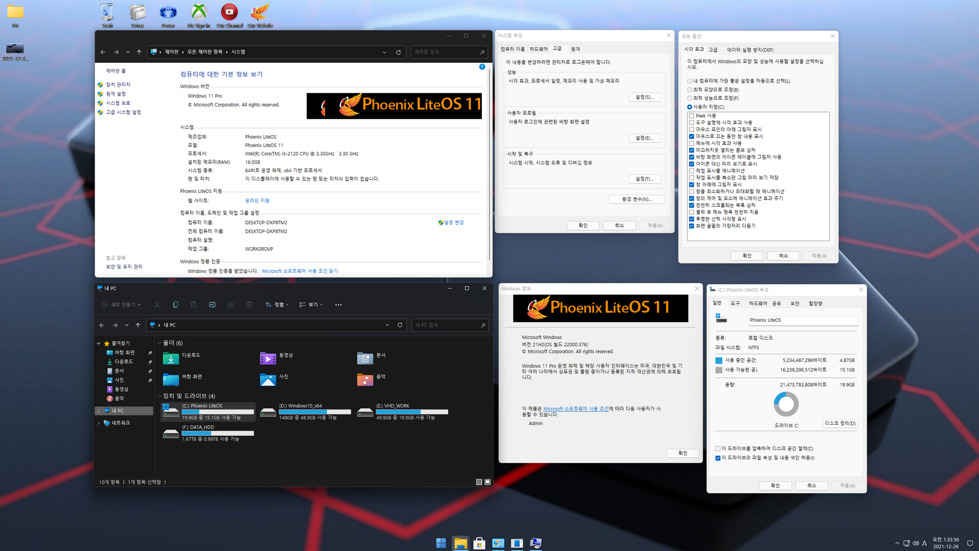Click the Fix Sign In Xbox desktop icon
Viewport: 979px width, 551px height.
pos(198,16)
